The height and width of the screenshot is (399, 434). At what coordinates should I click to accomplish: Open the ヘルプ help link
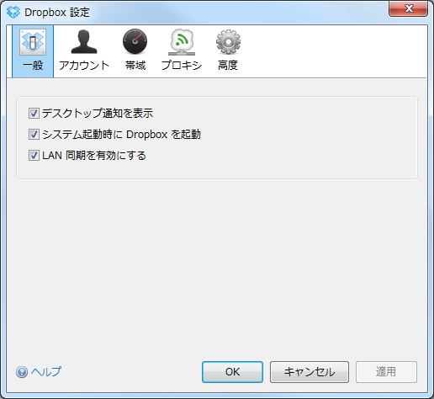point(46,372)
